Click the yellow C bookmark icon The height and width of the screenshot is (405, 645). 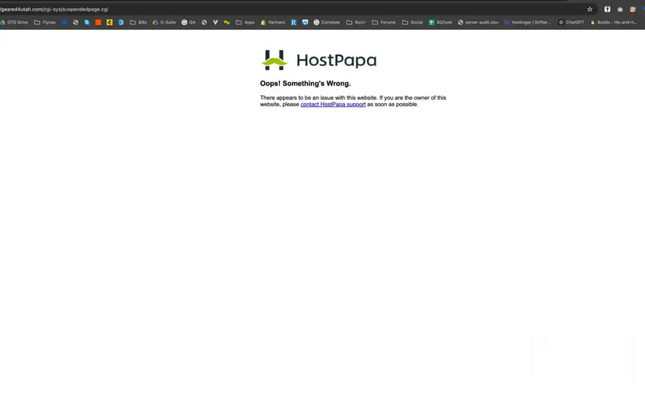(x=110, y=23)
